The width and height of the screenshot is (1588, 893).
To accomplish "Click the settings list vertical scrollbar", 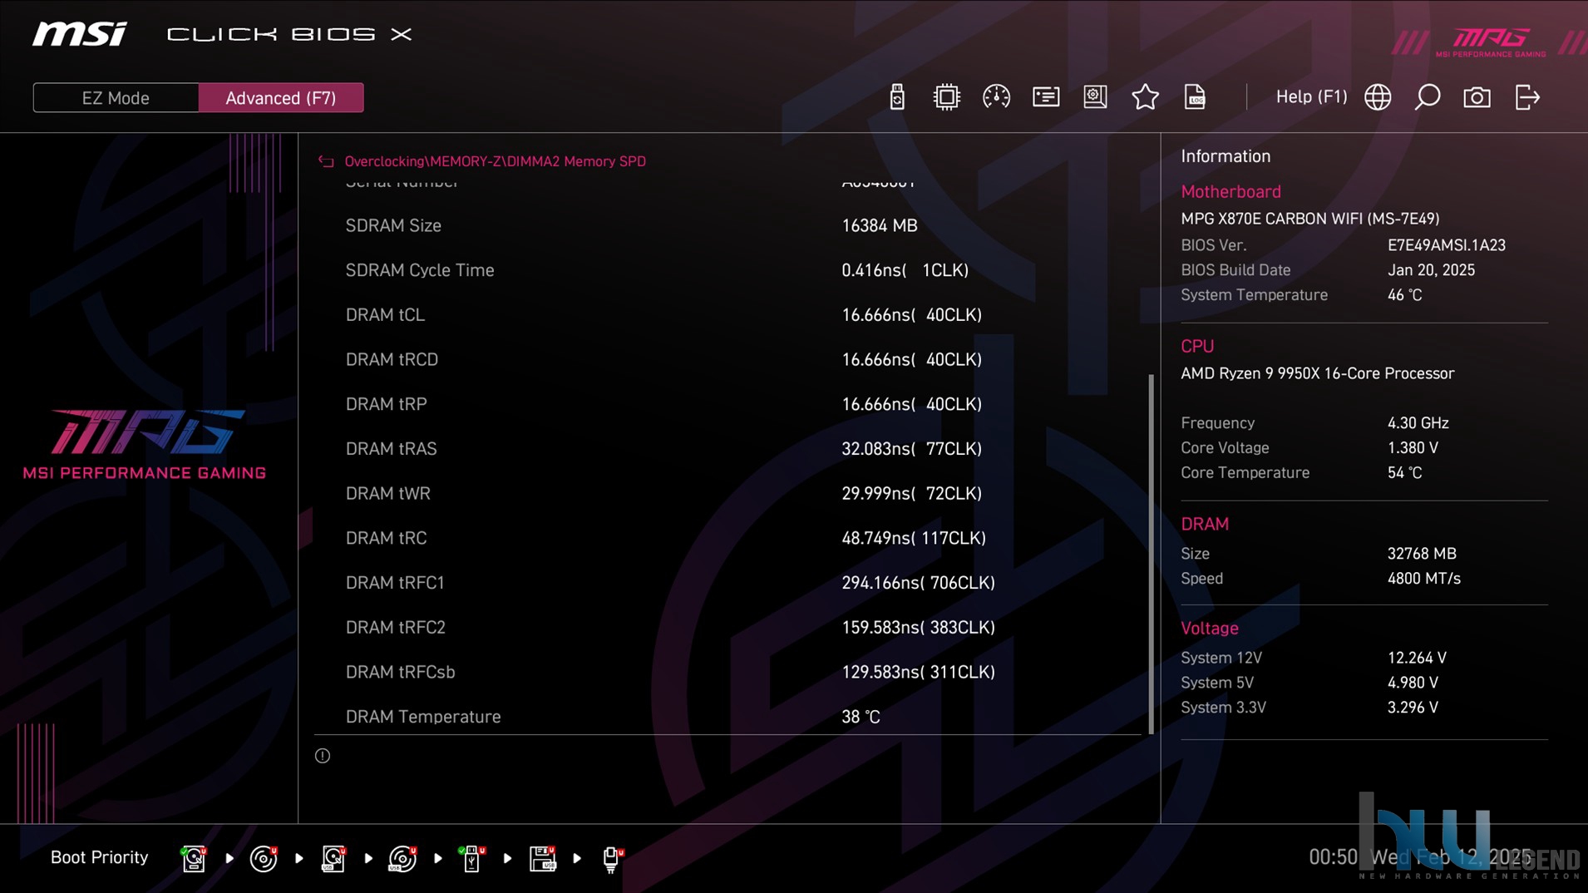I will (1151, 554).
